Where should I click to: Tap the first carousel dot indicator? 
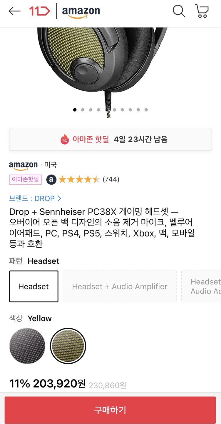75,109
